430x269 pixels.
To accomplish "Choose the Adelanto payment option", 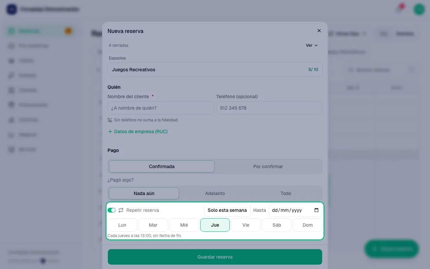I will click(x=215, y=193).
